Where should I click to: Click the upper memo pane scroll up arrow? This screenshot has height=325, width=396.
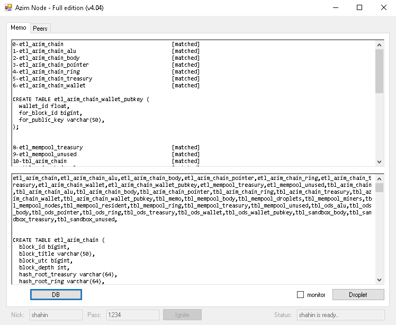[379, 45]
